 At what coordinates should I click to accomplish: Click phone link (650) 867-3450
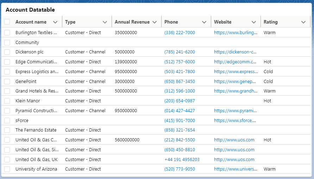[180, 81]
